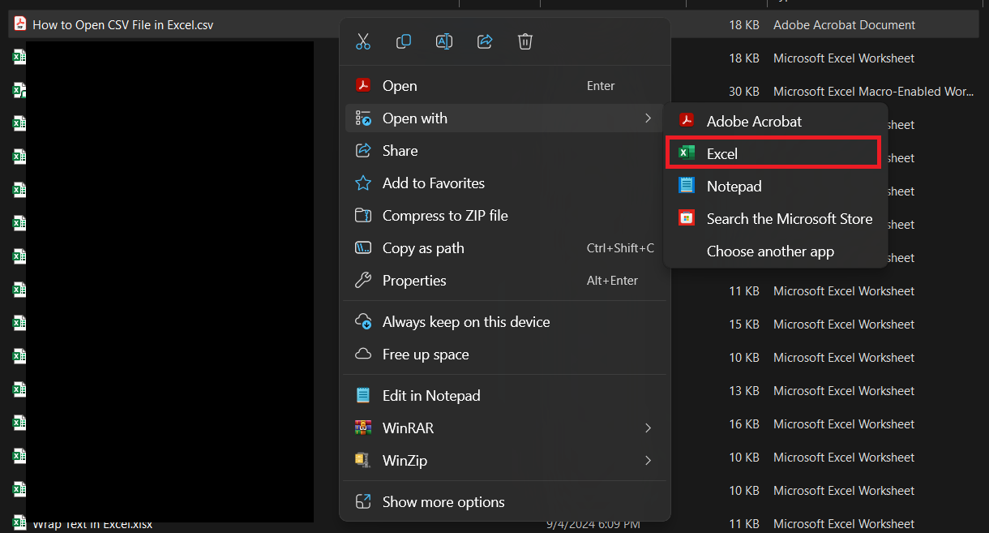Click the Notepad icon in Open with submenu
989x533 pixels.
(687, 186)
